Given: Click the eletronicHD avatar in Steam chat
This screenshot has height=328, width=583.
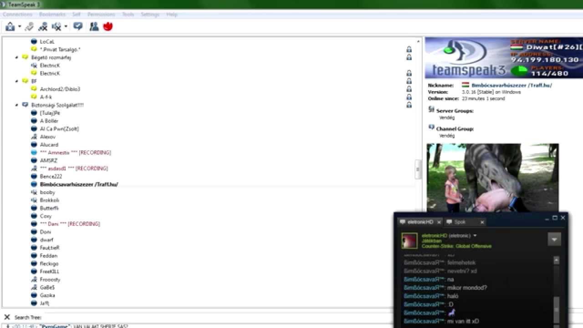Looking at the screenshot, I should point(409,241).
